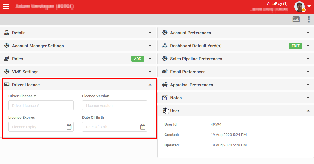
Task: Click the Email Preferences envelope icon
Action: coord(165,72)
